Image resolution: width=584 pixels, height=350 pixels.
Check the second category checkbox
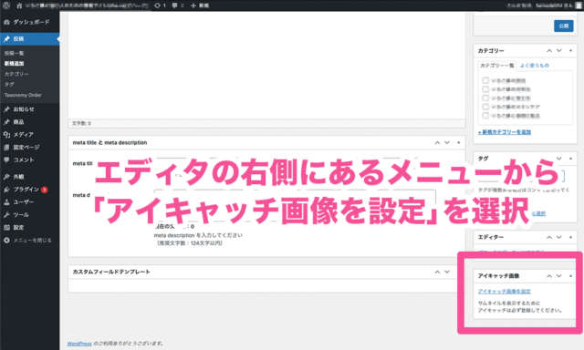485,89
